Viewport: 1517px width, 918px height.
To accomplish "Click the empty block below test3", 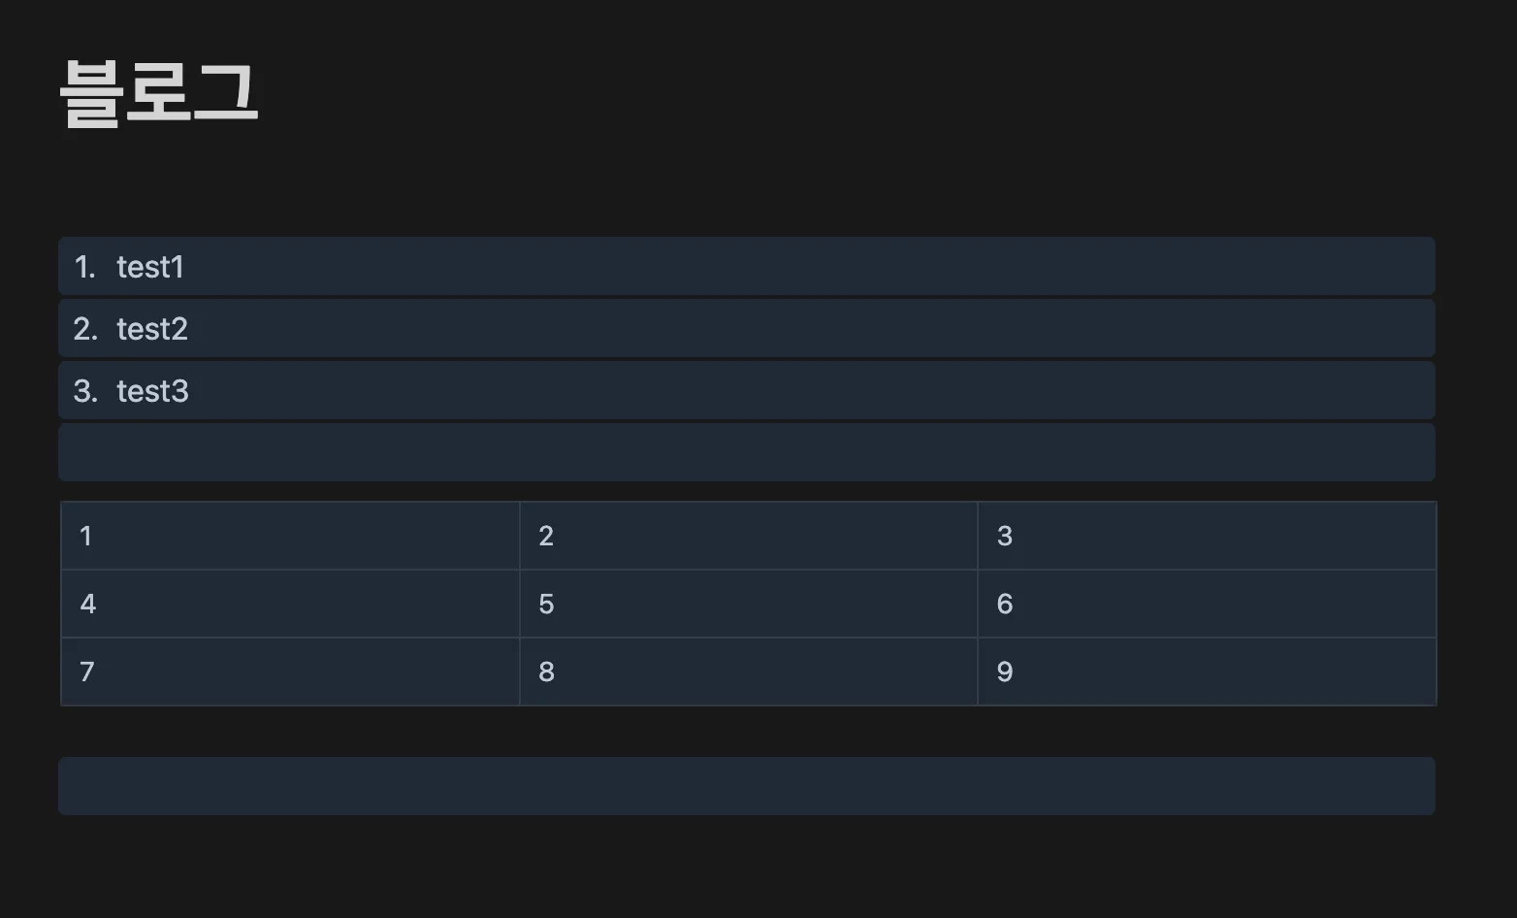I will pos(746,452).
